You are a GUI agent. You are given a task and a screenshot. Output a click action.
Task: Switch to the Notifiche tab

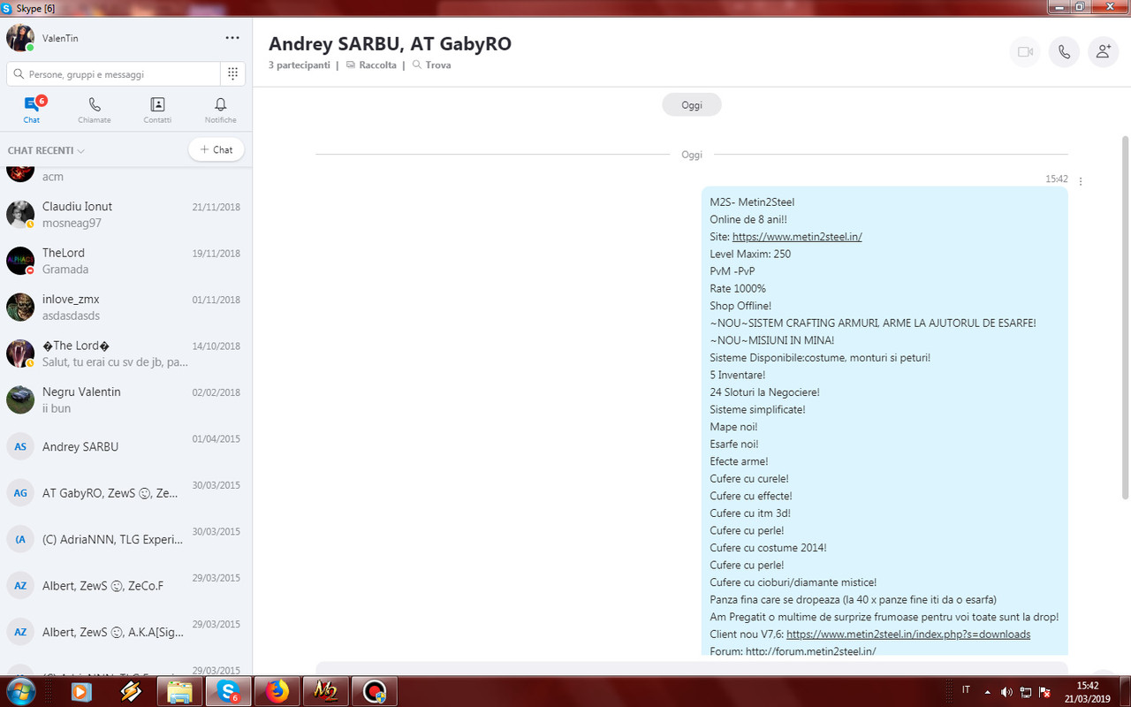tap(221, 110)
